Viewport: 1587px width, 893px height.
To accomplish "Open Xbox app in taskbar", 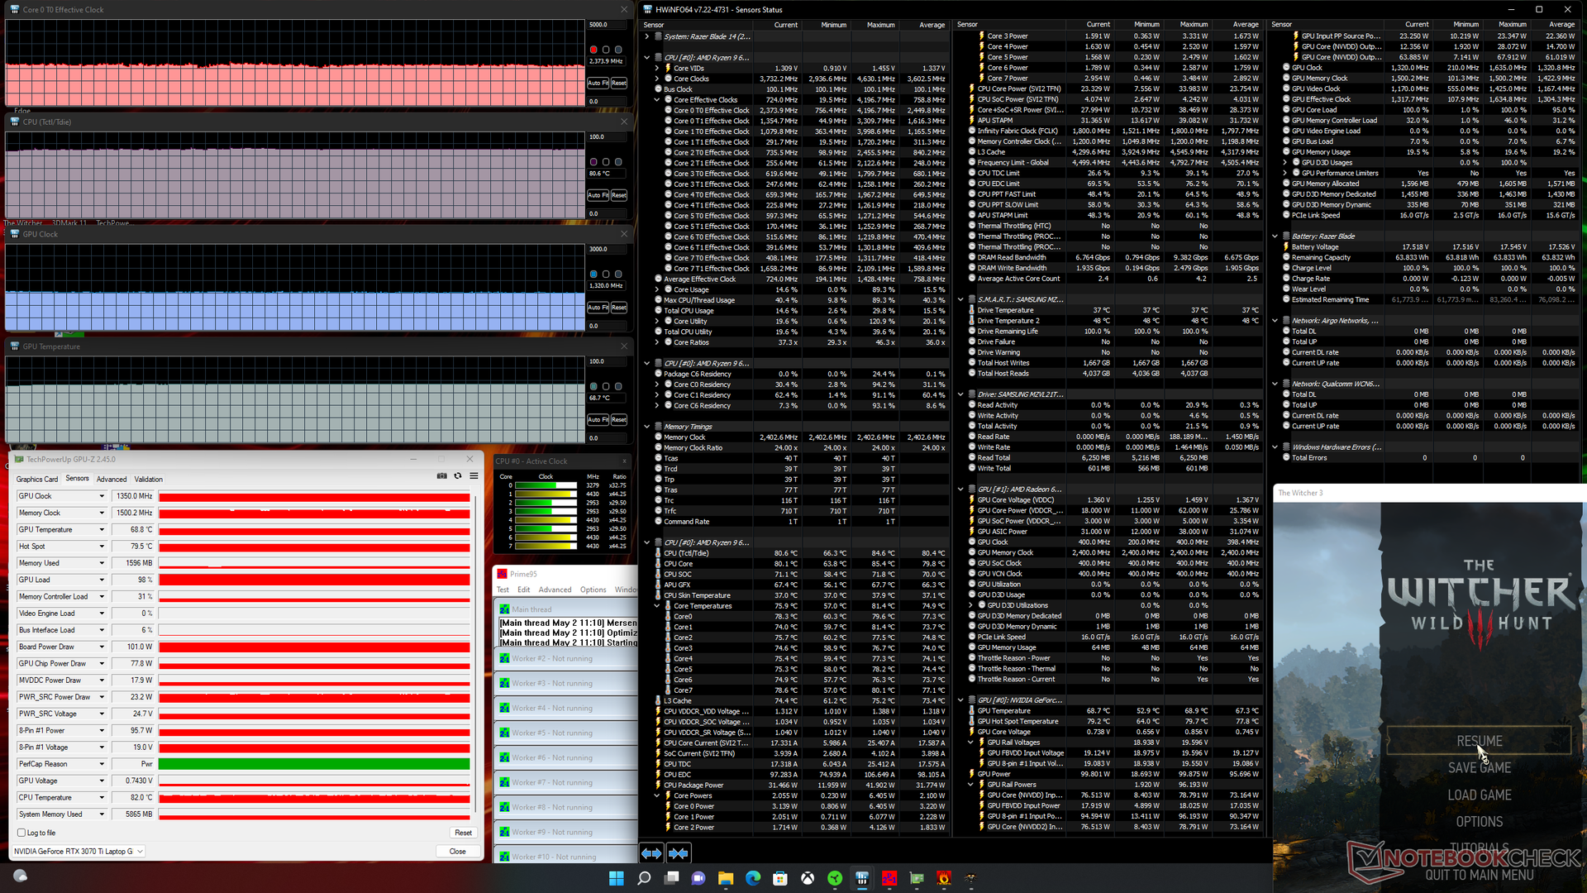I will click(808, 878).
